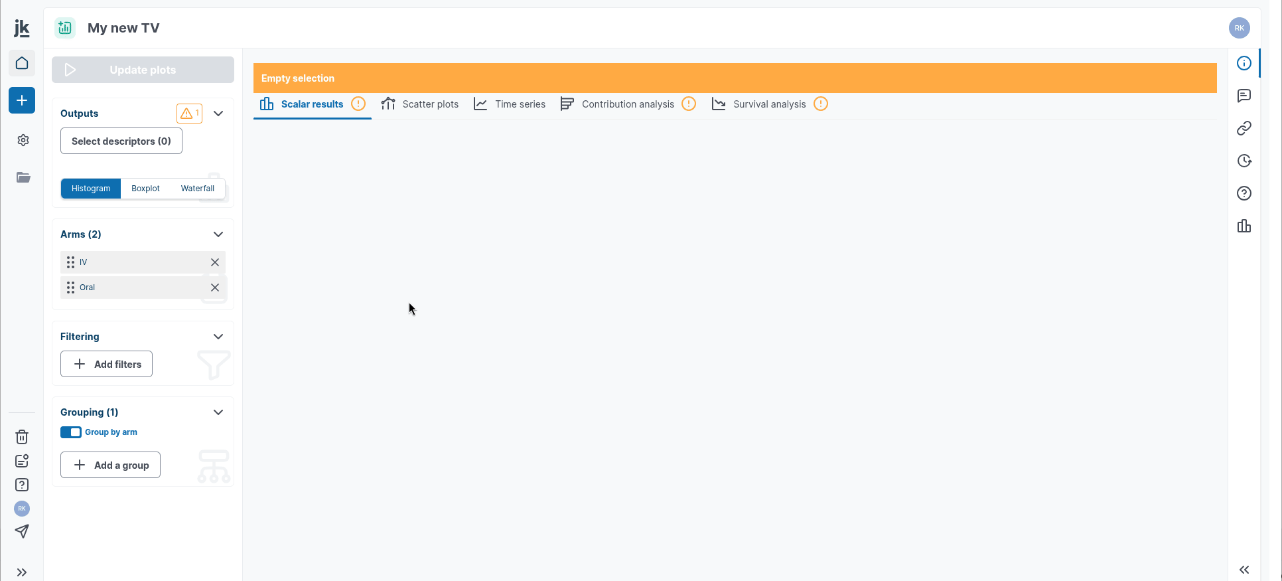This screenshot has width=1282, height=581.
Task: Toggle the Group by arm switch
Action: click(x=71, y=432)
